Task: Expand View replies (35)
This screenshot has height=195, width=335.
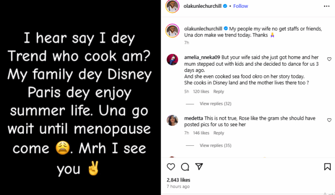Action: [x=215, y=145]
